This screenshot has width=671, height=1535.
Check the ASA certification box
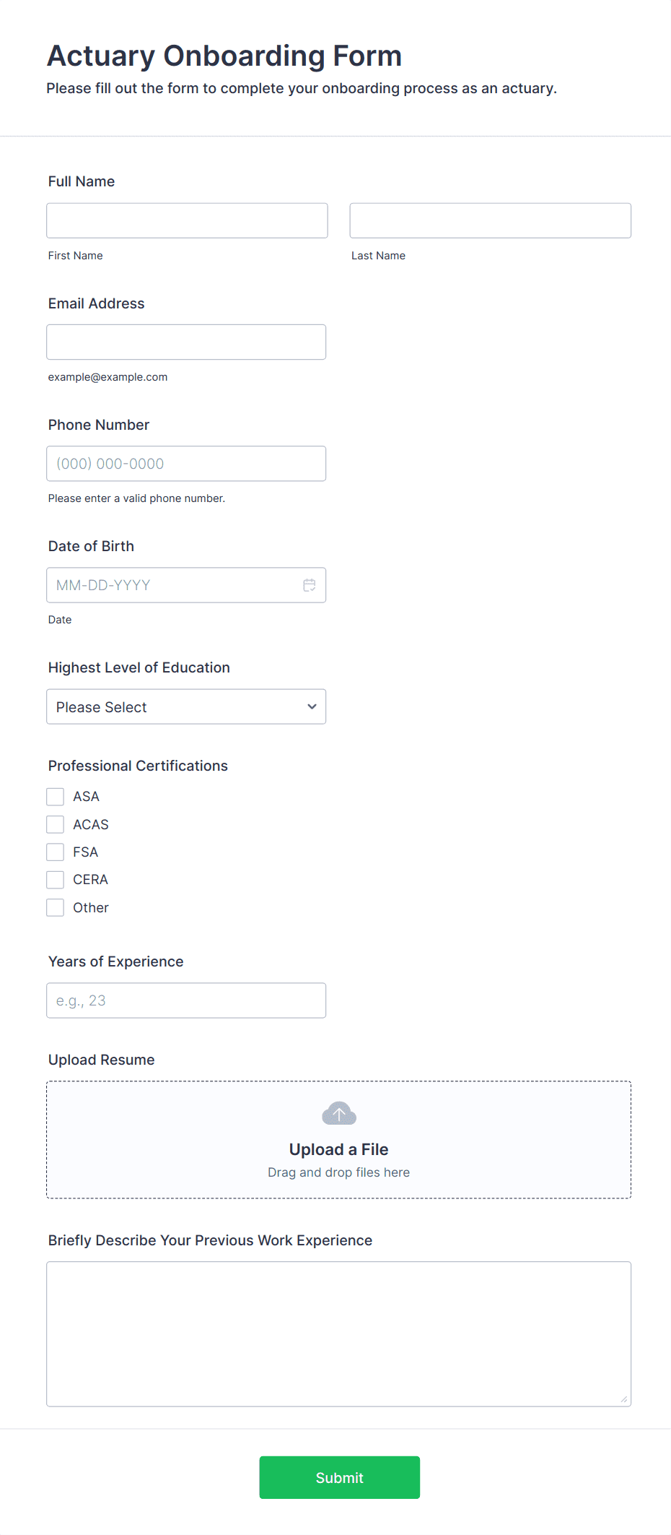[x=56, y=797]
